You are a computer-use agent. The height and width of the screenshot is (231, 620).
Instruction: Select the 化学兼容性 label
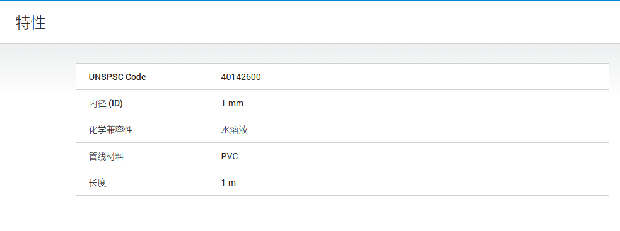111,130
